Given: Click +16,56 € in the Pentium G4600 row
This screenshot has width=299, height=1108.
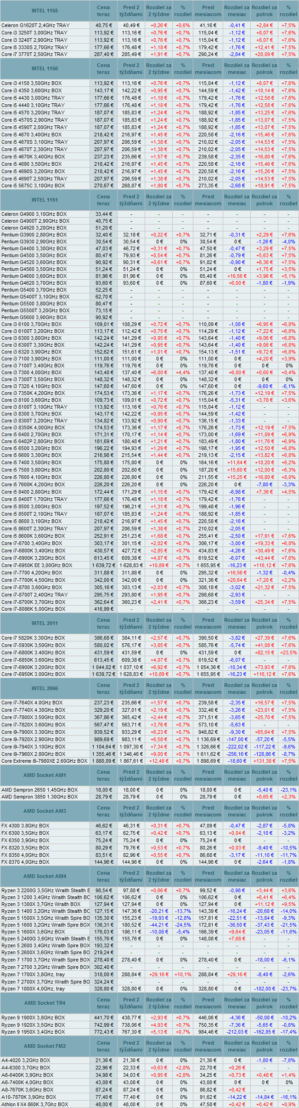Looking at the screenshot, I should pos(237,276).
